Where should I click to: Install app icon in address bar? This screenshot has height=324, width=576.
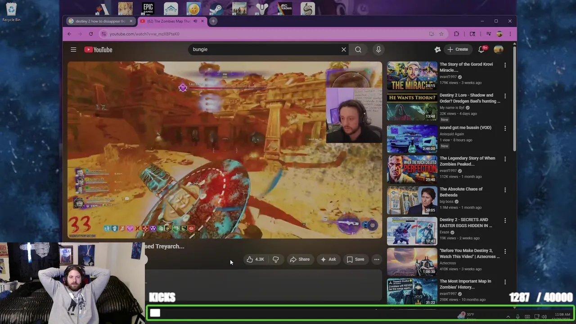[432, 34]
